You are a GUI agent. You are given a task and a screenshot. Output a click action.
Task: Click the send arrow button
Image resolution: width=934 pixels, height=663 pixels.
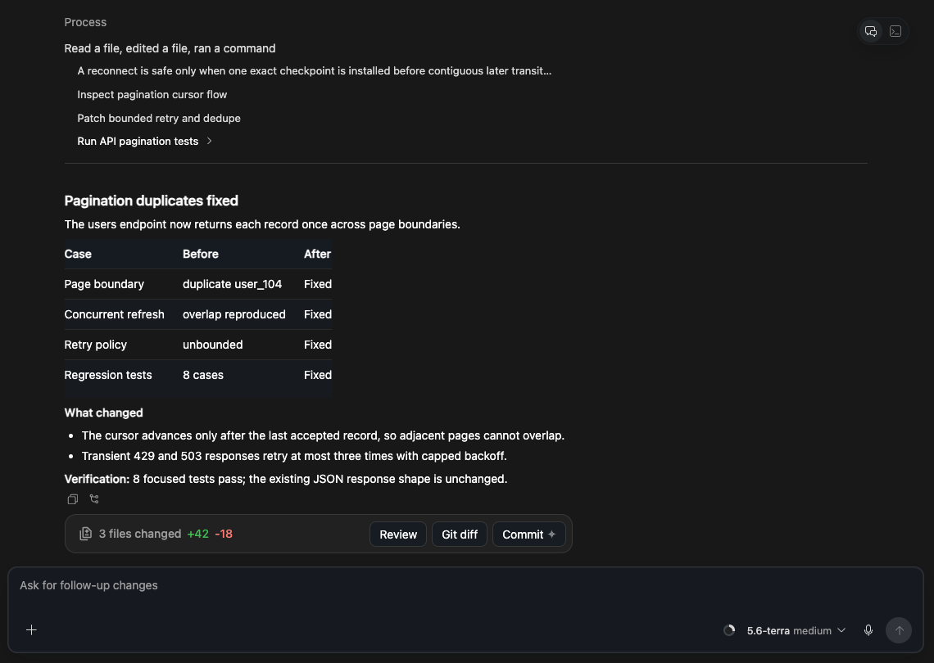click(898, 630)
